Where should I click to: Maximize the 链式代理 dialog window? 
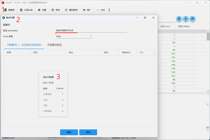(145, 18)
